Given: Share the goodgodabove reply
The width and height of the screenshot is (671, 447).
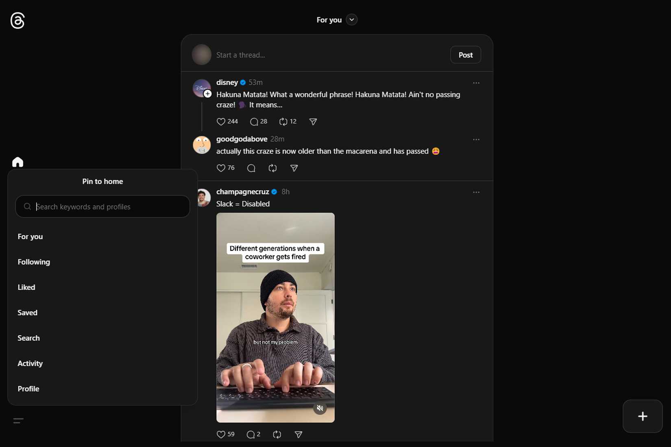Looking at the screenshot, I should (x=294, y=168).
